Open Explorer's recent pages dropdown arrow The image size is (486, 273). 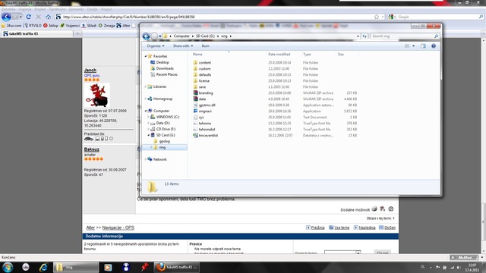(160, 36)
